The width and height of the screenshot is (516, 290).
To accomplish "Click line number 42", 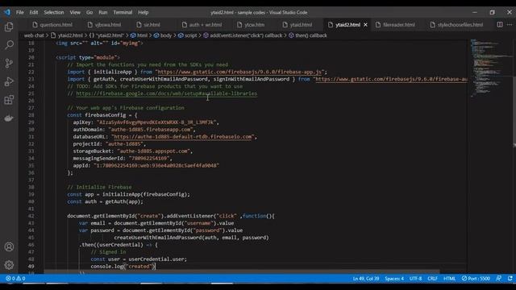I will 31,216.
